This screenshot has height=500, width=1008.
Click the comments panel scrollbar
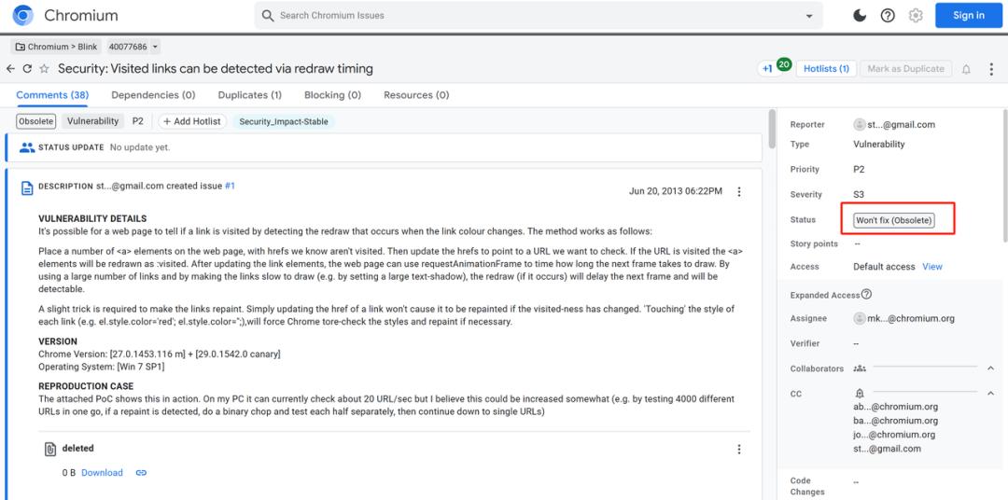click(772, 129)
